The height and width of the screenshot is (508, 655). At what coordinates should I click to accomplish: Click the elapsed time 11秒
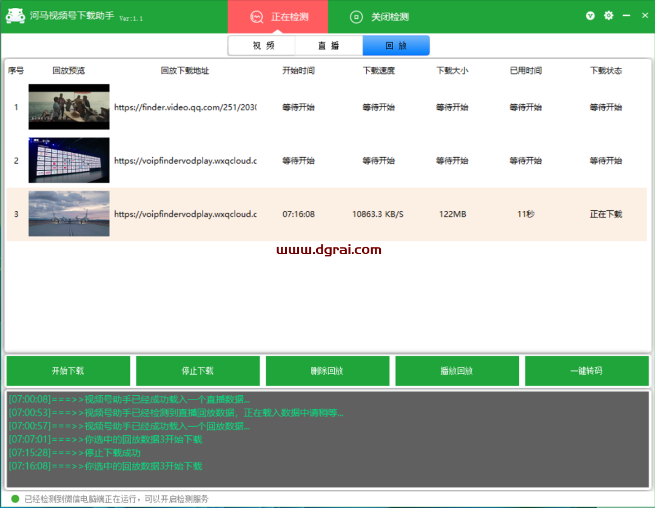point(525,214)
